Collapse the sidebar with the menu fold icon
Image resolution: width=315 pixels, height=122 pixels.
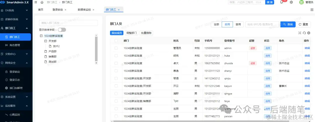point(36,2)
